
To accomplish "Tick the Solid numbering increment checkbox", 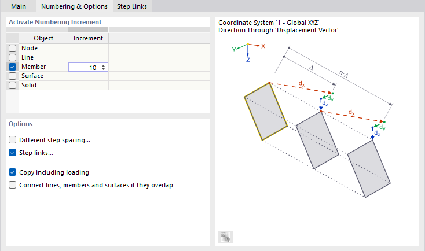I will coord(12,85).
